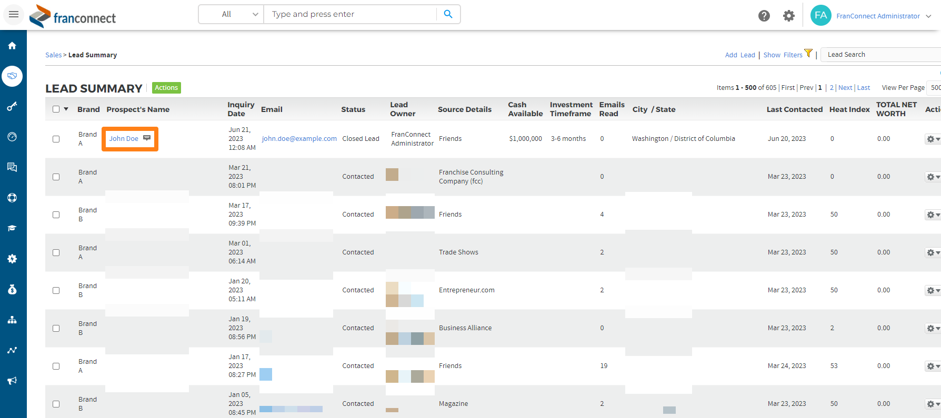
Task: Sort by the Prospect's Name column header
Action: tap(138, 109)
